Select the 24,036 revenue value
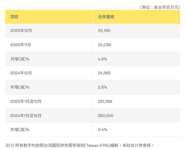The image size is (186, 150). pyautogui.click(x=104, y=45)
